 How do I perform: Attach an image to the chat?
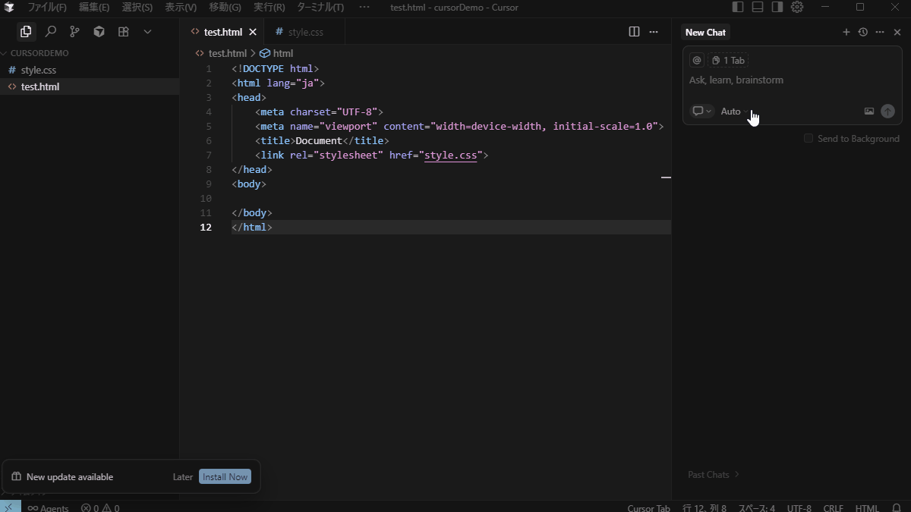869,112
